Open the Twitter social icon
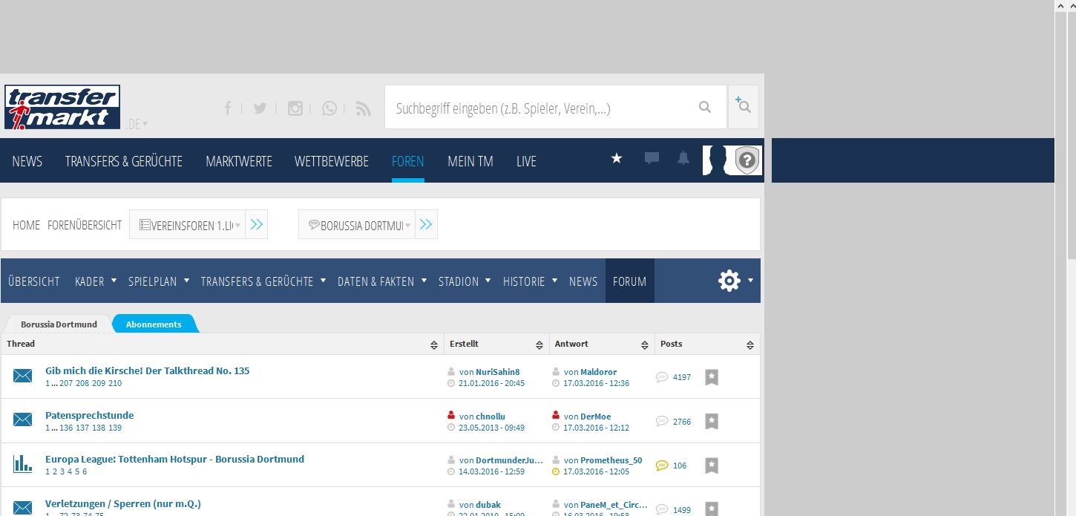1076x516 pixels. [x=260, y=108]
